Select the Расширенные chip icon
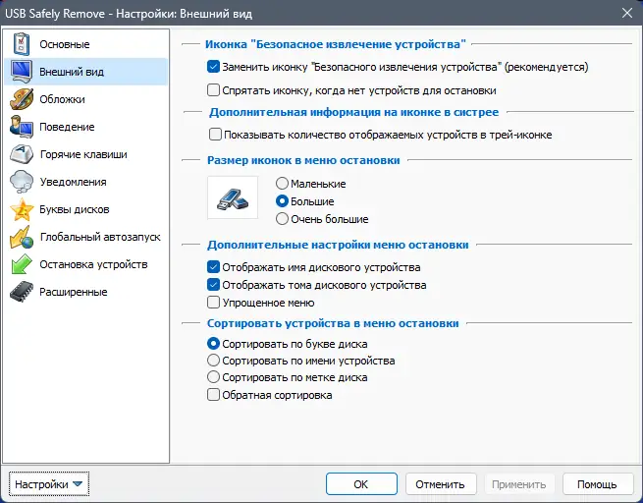Screen dimensions: 643x503 tap(22, 292)
